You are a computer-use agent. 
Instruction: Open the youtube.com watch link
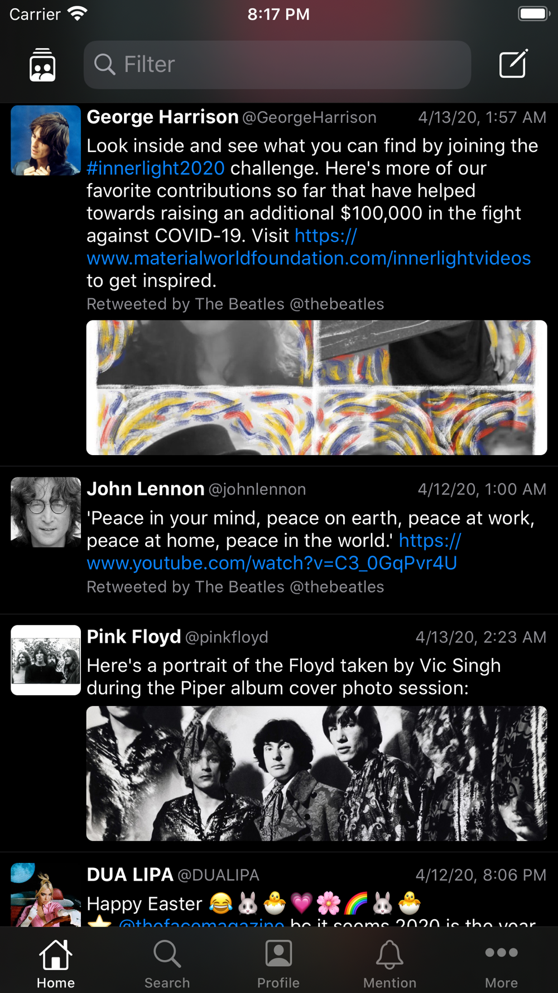(272, 563)
